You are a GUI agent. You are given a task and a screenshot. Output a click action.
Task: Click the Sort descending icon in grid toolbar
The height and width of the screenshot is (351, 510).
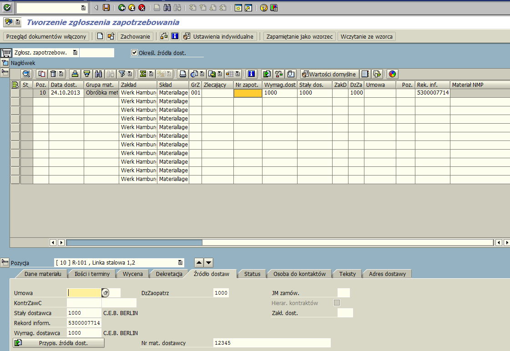[86, 74]
